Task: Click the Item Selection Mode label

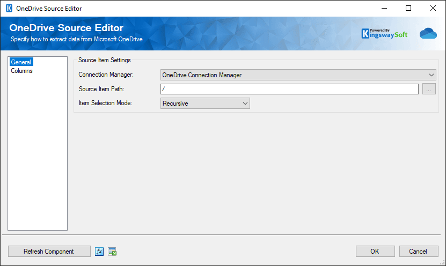Action: 106,103
